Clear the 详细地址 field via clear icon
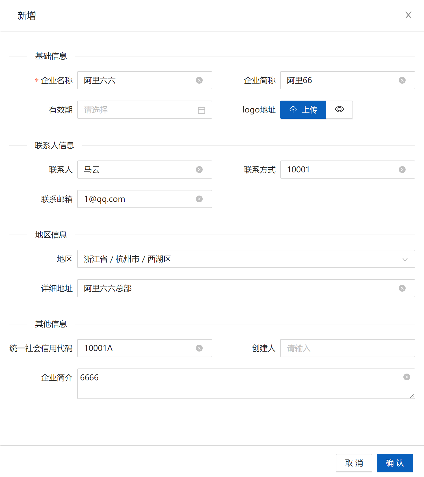Viewport: 424px width, 477px height. [x=402, y=288]
